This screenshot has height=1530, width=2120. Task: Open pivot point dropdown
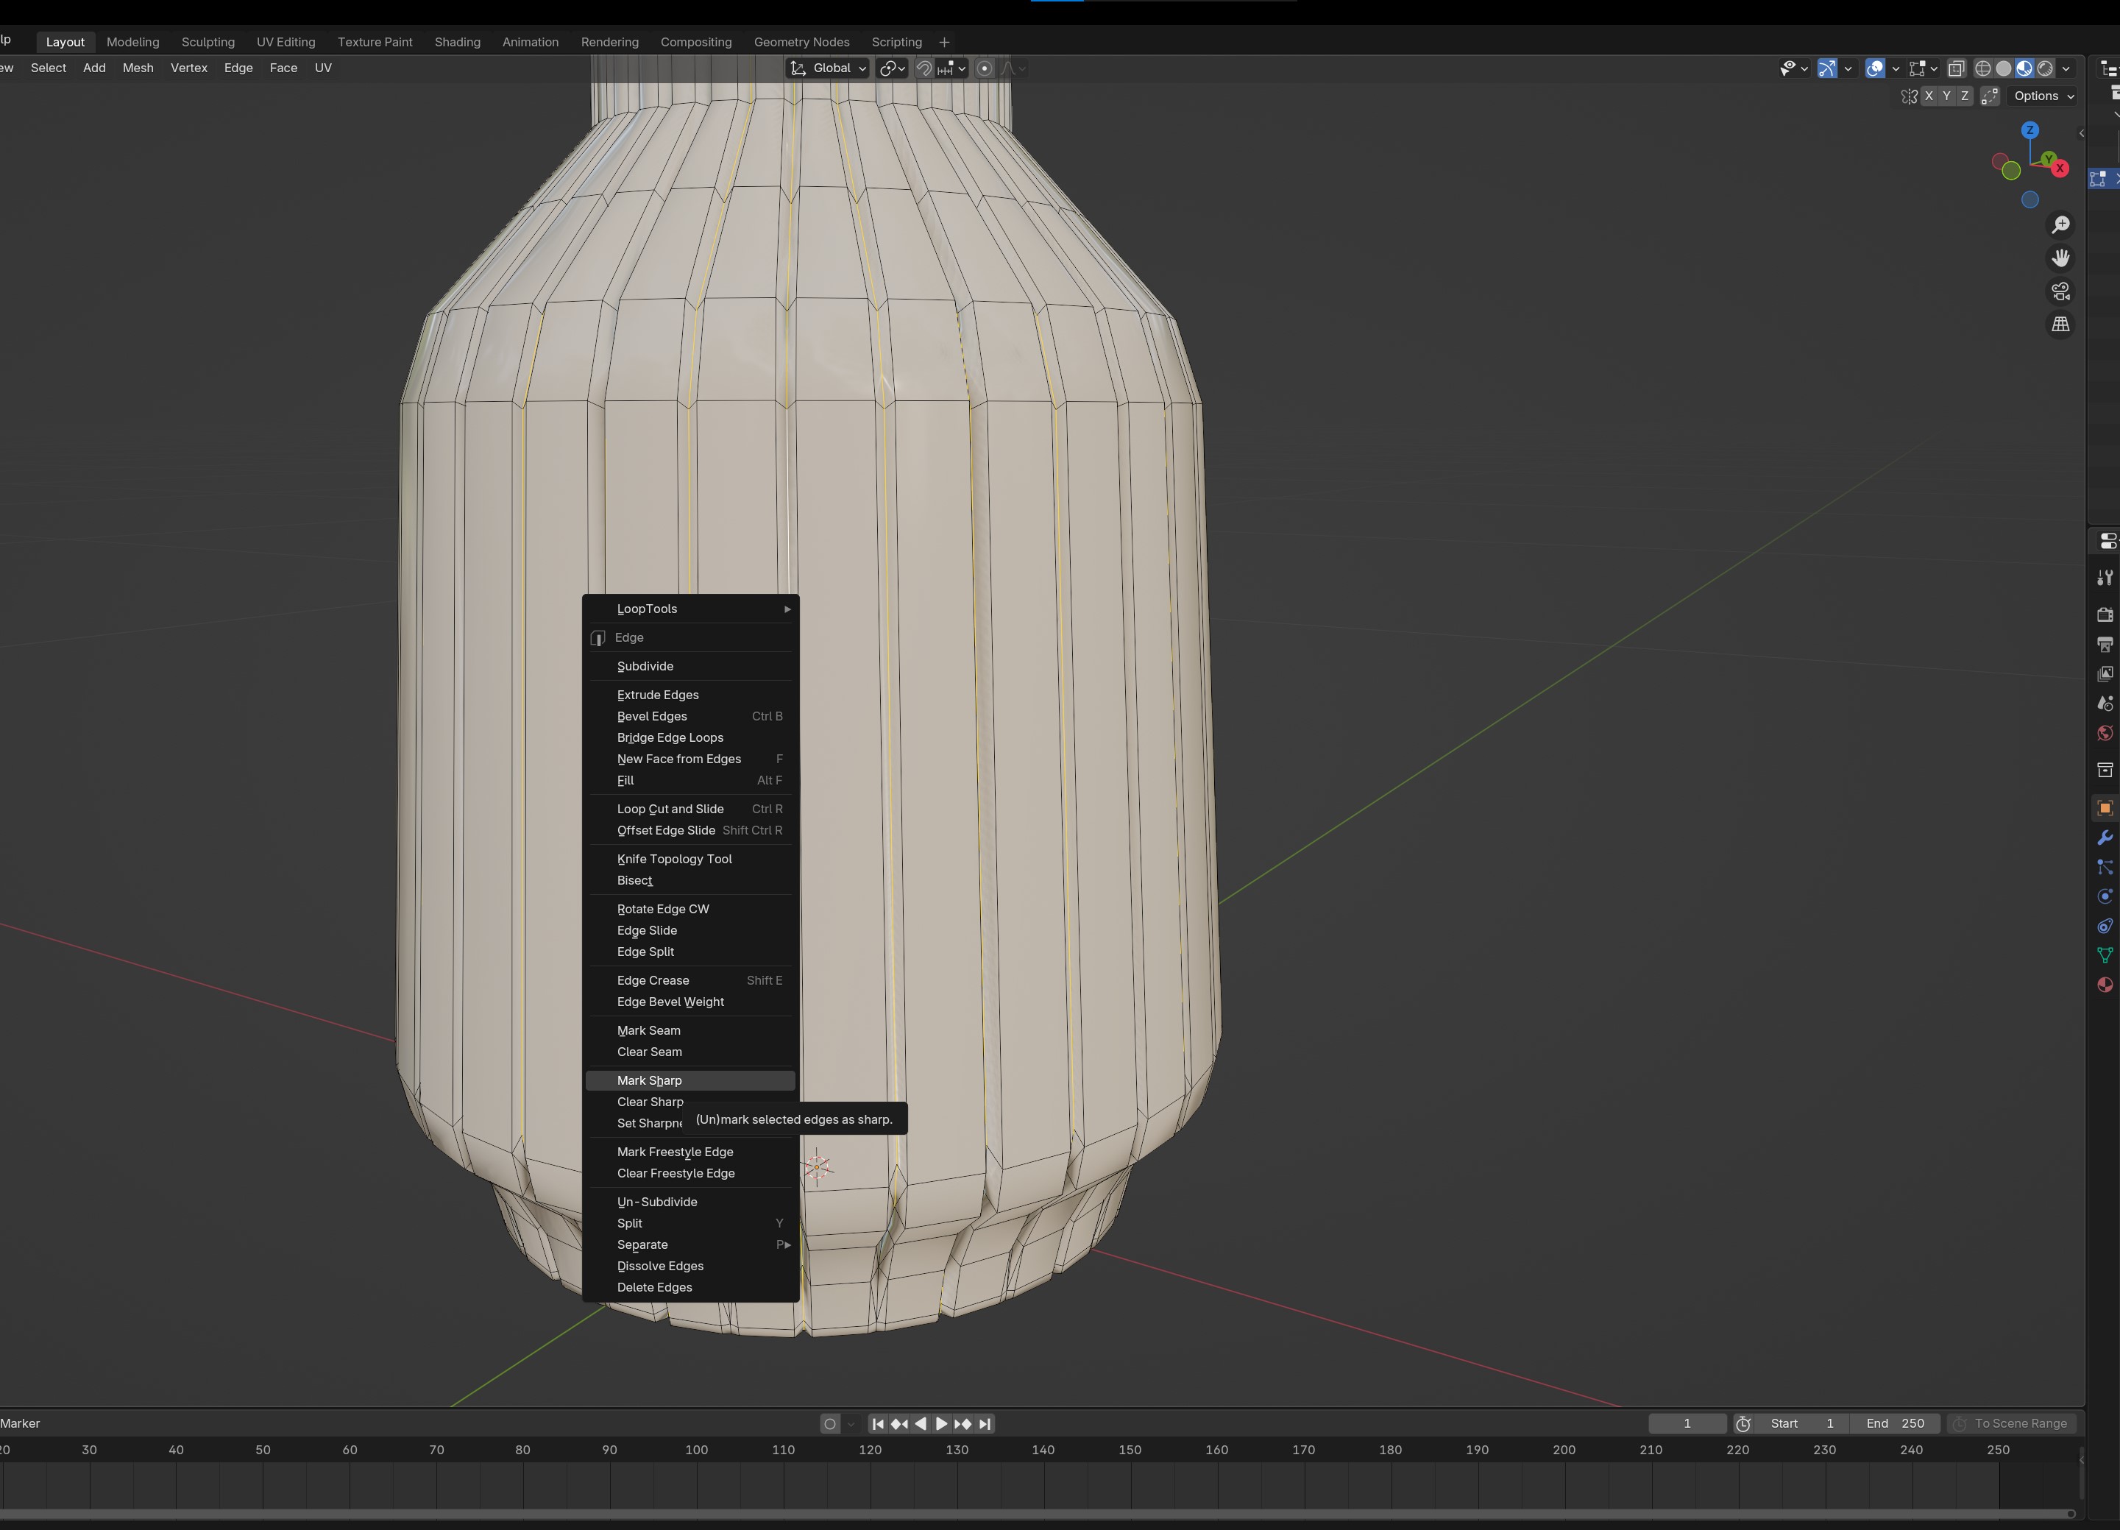coord(892,68)
